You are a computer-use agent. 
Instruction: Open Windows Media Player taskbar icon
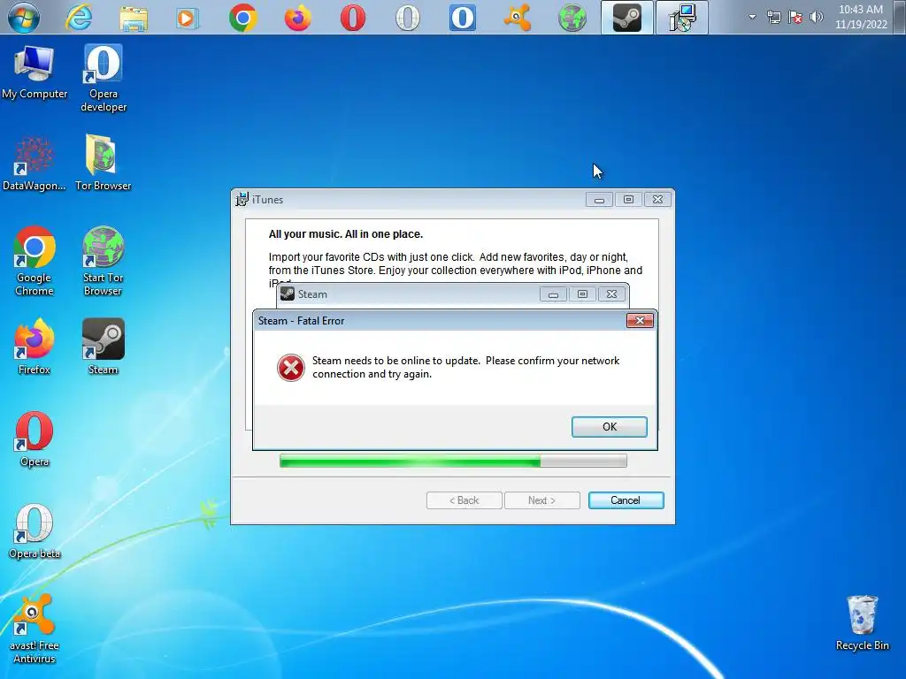[x=188, y=18]
